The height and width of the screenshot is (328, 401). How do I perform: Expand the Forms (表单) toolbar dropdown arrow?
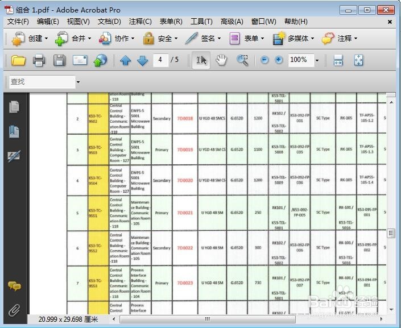pos(262,39)
